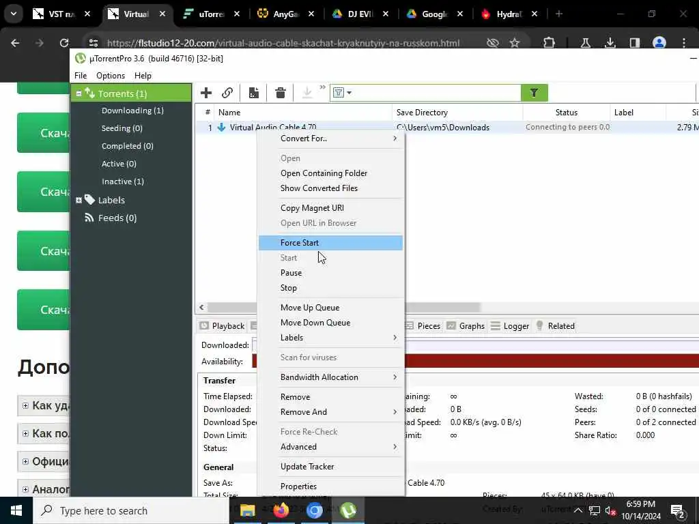Switch to the Logger tab
Screen dimensions: 699x524
click(509, 326)
